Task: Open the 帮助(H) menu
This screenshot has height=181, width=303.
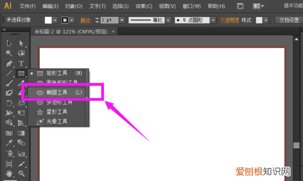Action: 216,6
